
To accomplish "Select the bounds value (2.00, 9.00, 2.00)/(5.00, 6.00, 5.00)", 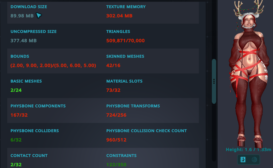I will click(x=53, y=65).
